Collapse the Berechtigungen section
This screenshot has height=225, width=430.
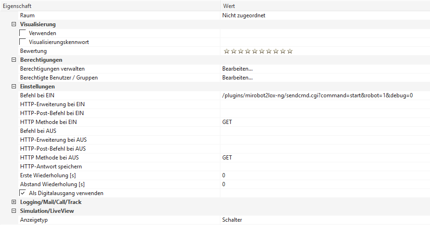14,60
